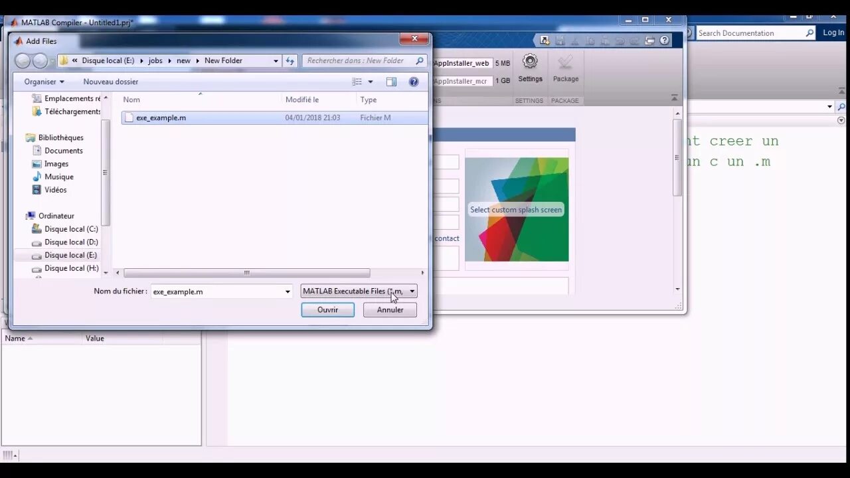Select Bibliothèques in the navigation pane
This screenshot has width=850, height=478.
pos(54,137)
